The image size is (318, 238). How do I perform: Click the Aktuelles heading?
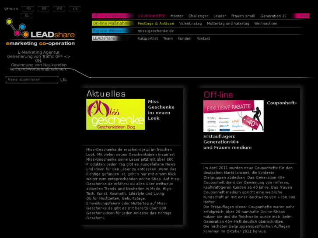point(106,93)
